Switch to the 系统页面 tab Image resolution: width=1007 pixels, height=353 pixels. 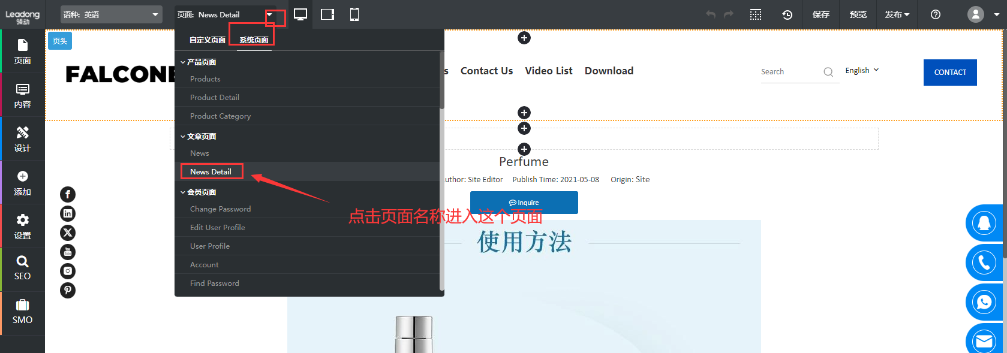254,40
